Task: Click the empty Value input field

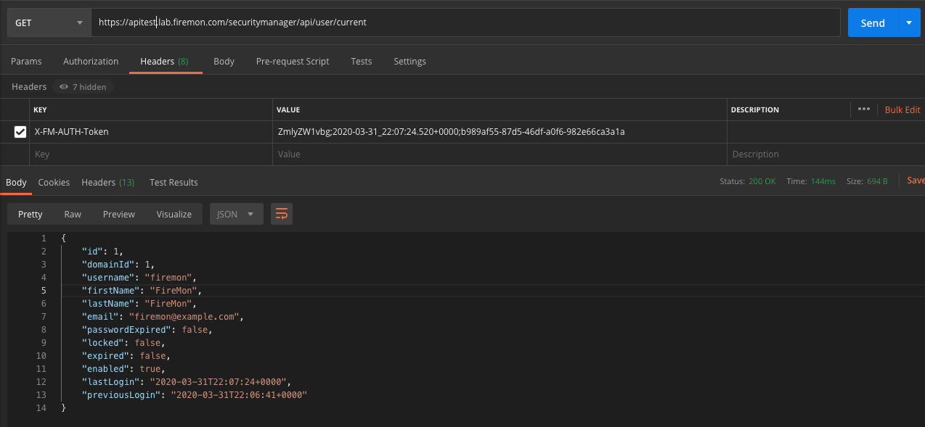Action: (x=500, y=154)
